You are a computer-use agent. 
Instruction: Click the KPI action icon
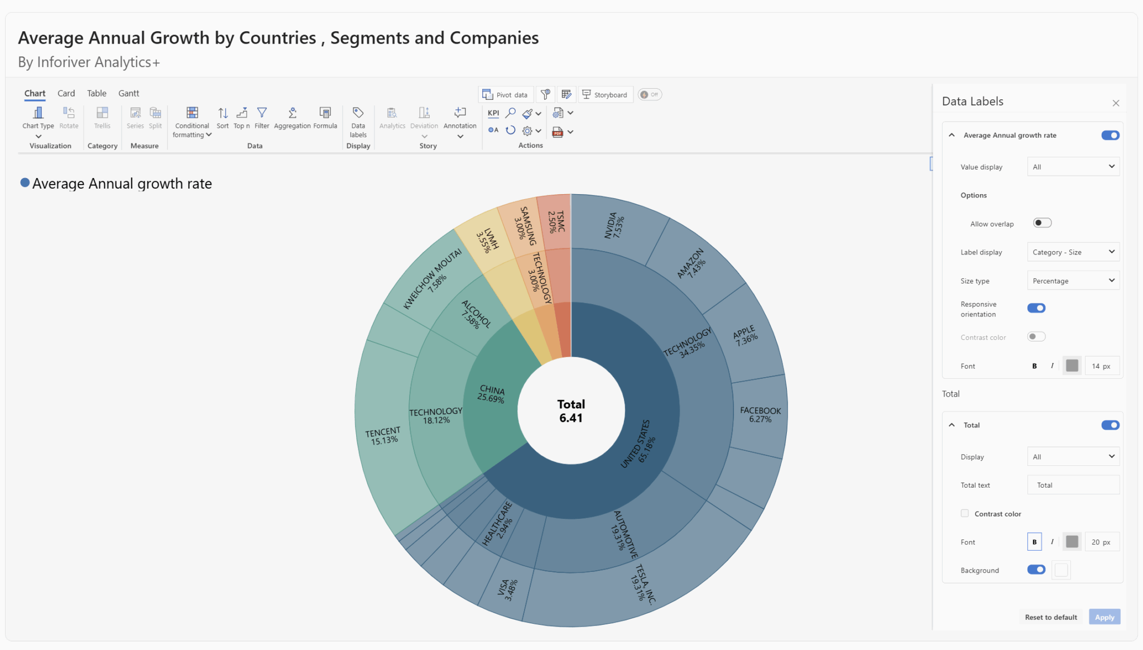(493, 113)
